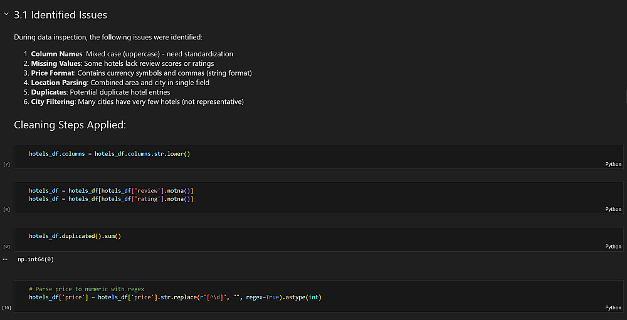The image size is (627, 320).
Task: Click execution count [10] indicator
Action: click(x=6, y=308)
